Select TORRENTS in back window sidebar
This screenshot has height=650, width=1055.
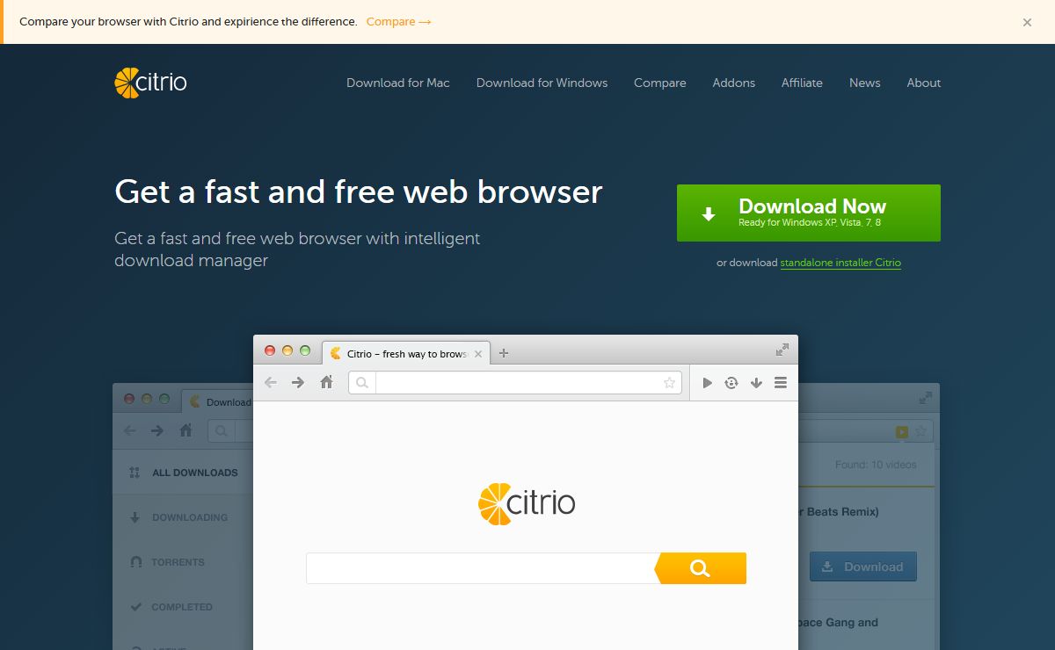click(183, 562)
